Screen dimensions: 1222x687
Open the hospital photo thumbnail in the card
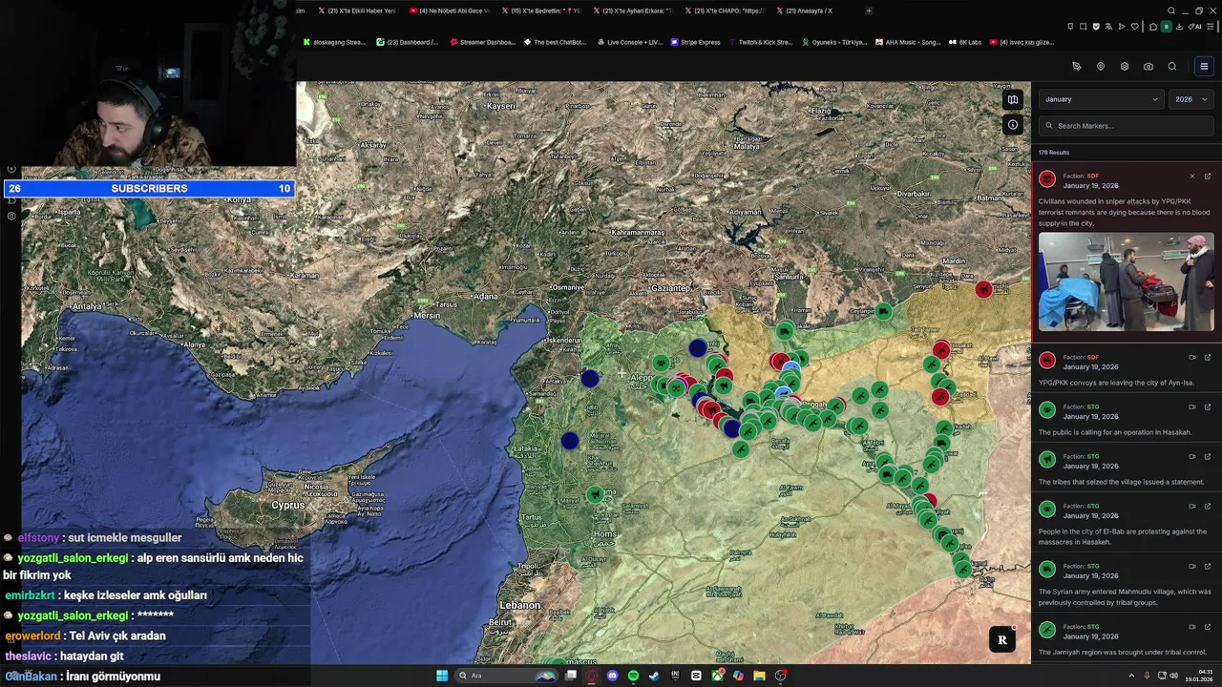point(1127,282)
